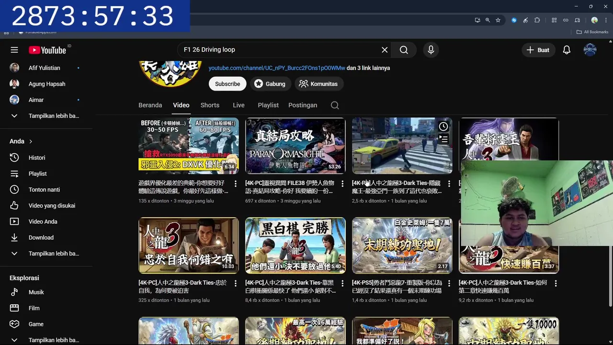The width and height of the screenshot is (613, 345).
Task: Open options menu for PARANORMASIGHT FILE38 video
Action: (342, 184)
